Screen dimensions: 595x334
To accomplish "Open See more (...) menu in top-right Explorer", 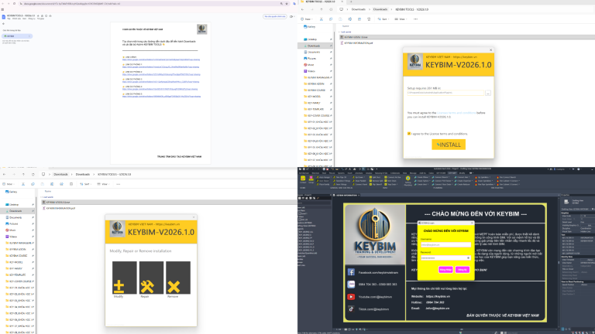I will coord(415,19).
